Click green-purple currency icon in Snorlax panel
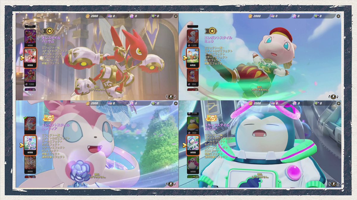This screenshot has width=357, height=200. (317, 103)
